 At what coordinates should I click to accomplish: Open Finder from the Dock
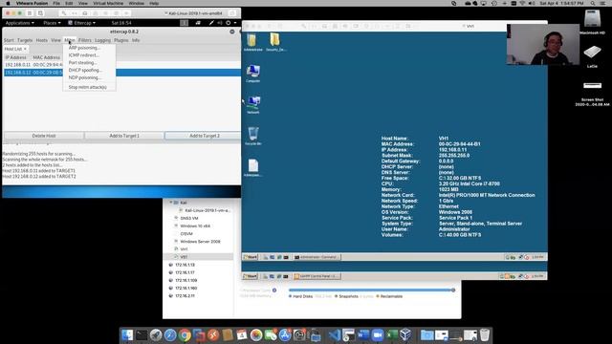click(x=127, y=335)
